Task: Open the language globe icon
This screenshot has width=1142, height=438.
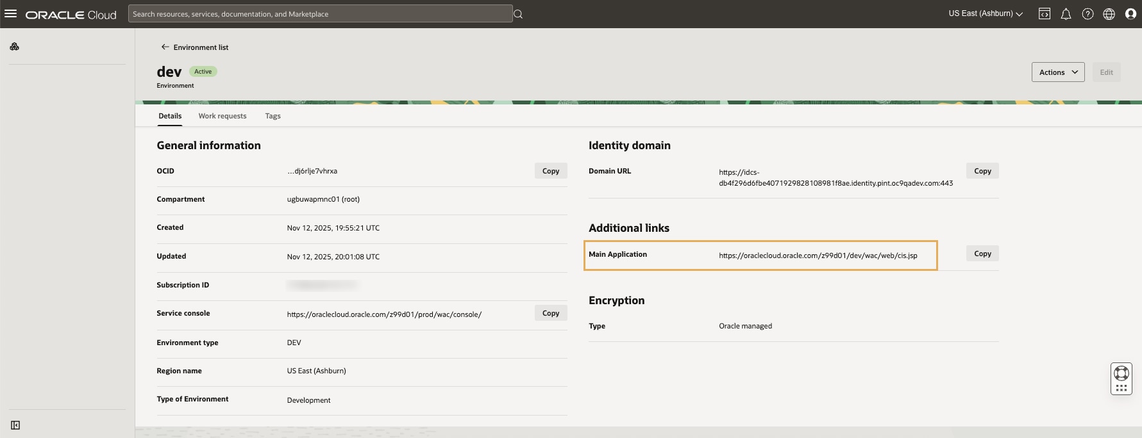Action: [x=1109, y=14]
